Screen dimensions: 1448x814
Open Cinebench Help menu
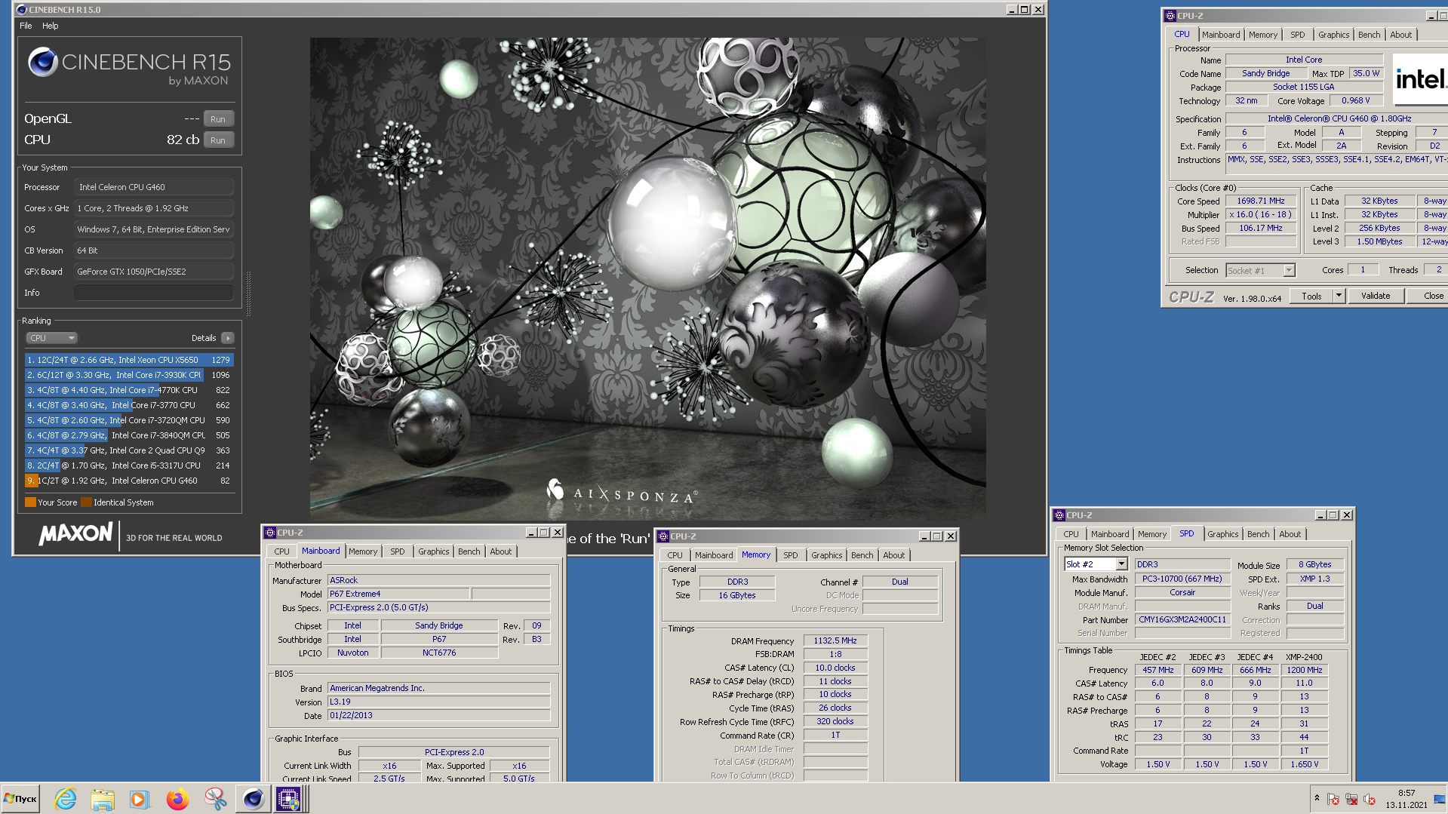[50, 26]
